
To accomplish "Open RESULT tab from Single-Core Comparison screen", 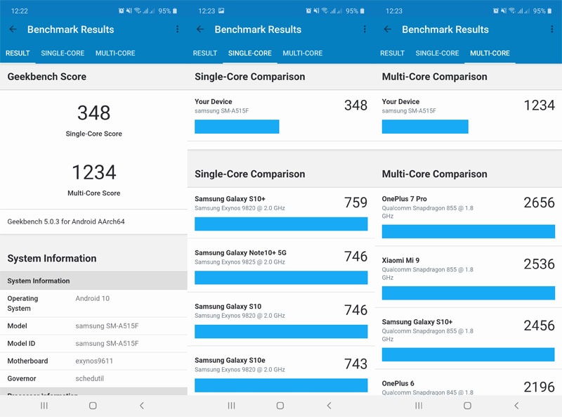I will tap(205, 53).
